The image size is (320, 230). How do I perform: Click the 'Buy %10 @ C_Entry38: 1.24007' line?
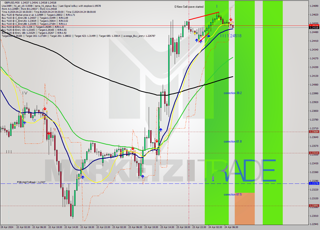[34, 18]
